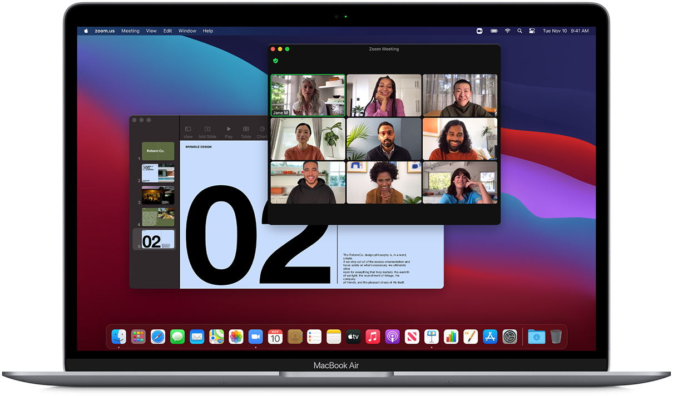This screenshot has width=673, height=396.
Task: Open the Meeting menu in menu bar
Action: click(131, 31)
